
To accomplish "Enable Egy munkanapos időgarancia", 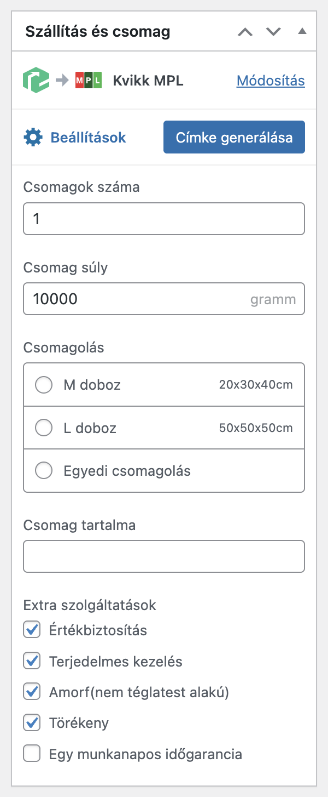I will coord(32,753).
